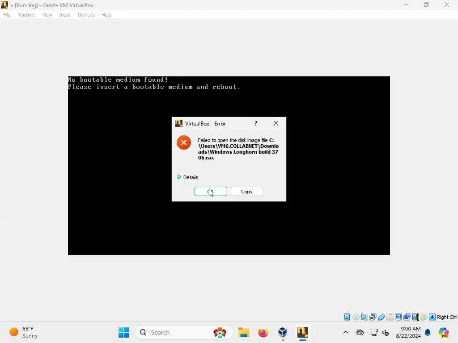Image resolution: width=458 pixels, height=343 pixels.
Task: Open VirtualBox Manager cube icon in taskbar
Action: point(283,332)
